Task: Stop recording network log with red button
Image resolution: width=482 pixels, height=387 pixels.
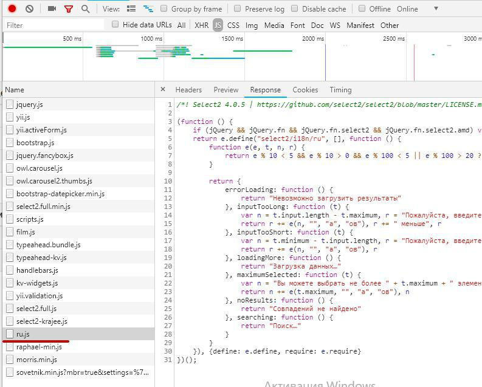Action: tap(12, 9)
